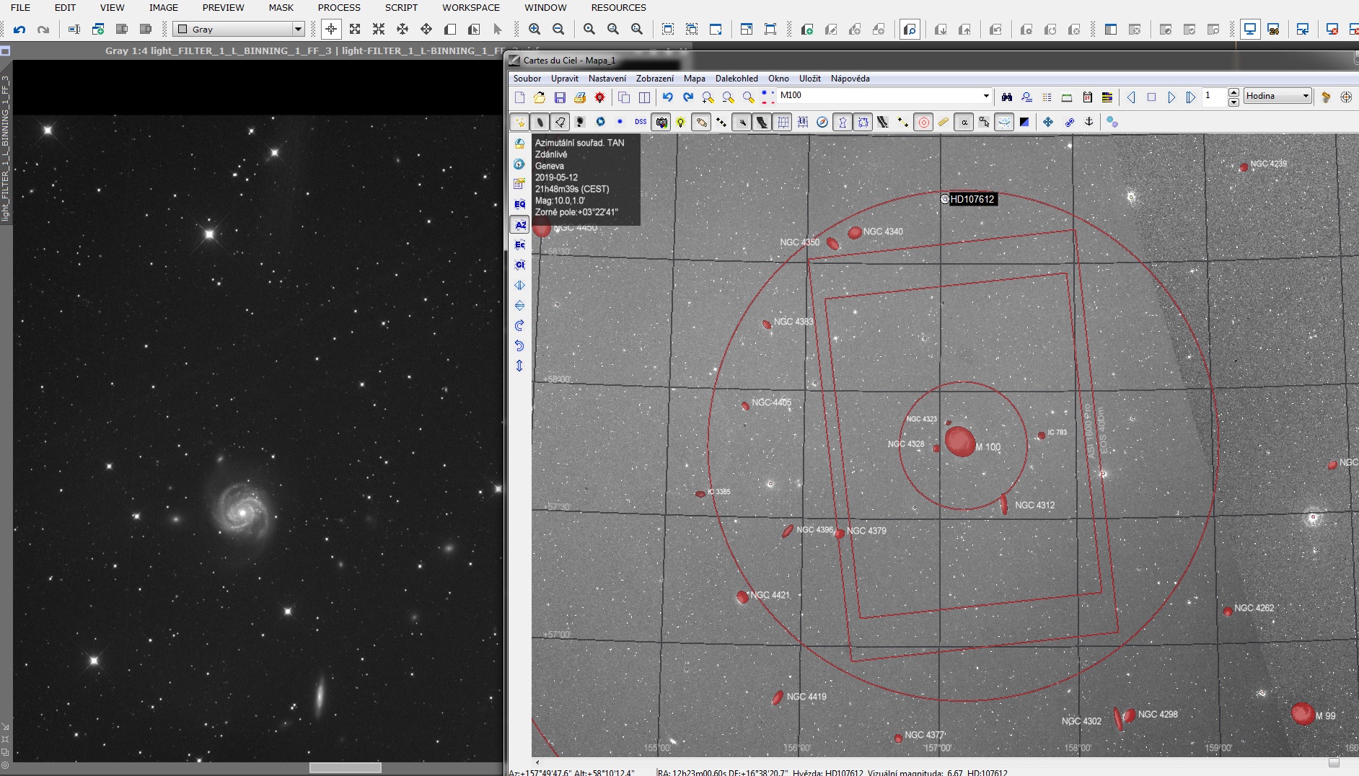Toggle the labels alpha display button
The height and width of the screenshot is (776, 1359).
click(x=964, y=122)
